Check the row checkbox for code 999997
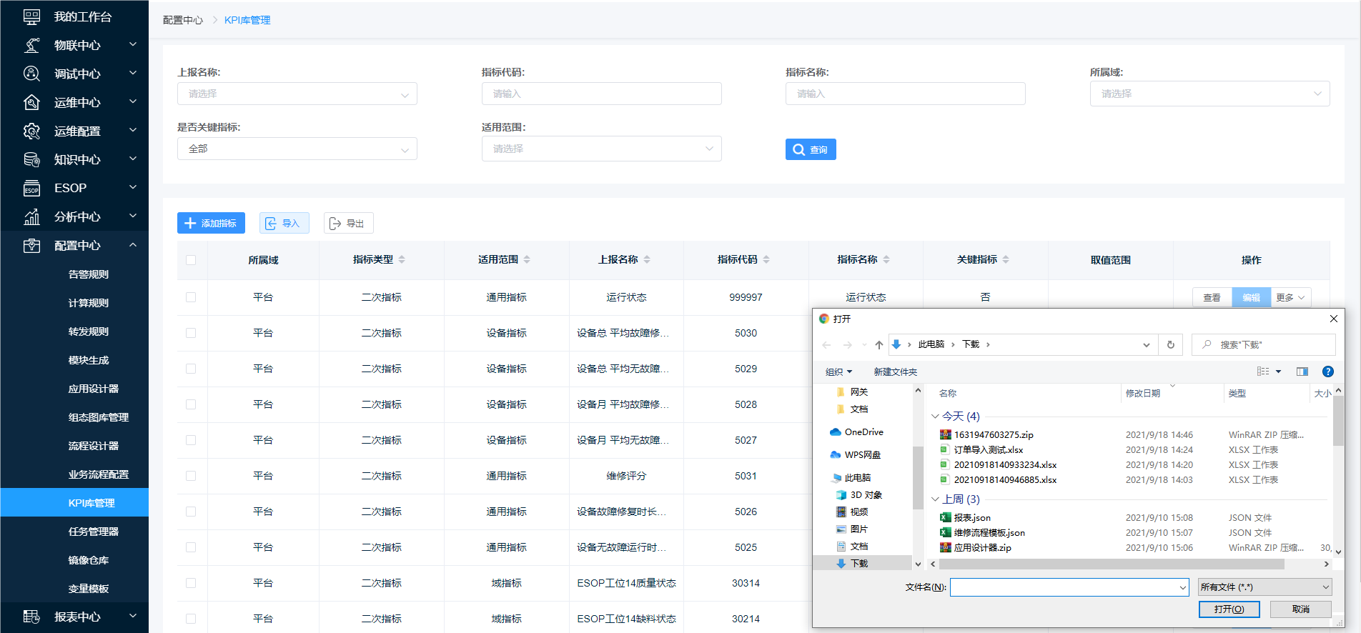The image size is (1361, 633). click(191, 297)
